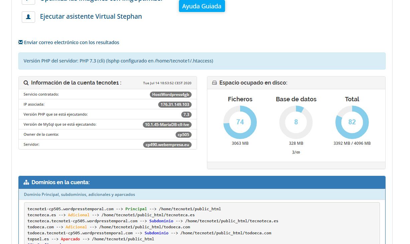Viewport: 410px width, 244px height.
Task: Click the Total donut chart showing 82
Action: (x=352, y=122)
